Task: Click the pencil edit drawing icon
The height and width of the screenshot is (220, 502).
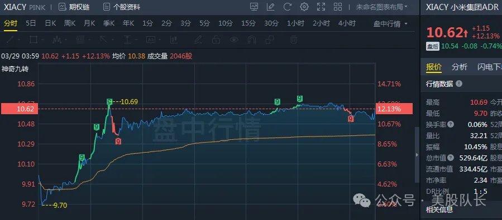Action: coord(198,40)
